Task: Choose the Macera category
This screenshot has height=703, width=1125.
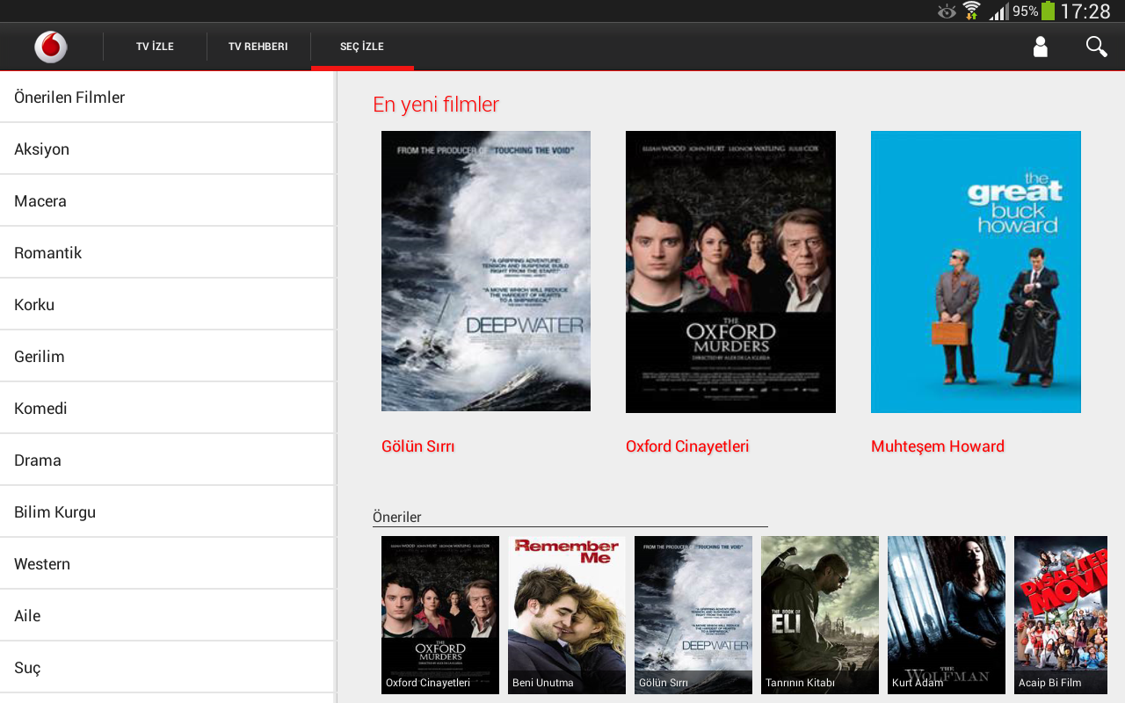Action: click(x=168, y=201)
